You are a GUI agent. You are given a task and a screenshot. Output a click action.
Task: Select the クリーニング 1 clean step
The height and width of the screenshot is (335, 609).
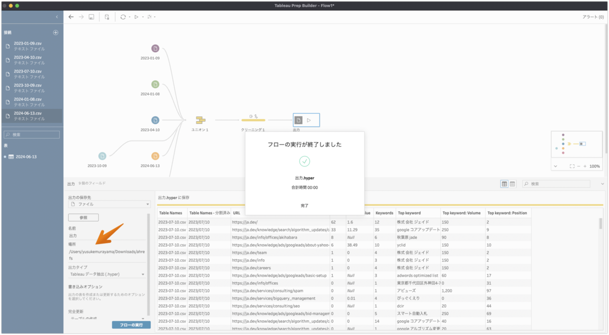(x=253, y=120)
